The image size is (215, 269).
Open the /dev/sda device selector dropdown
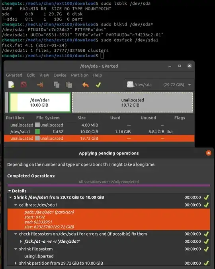click(159, 85)
